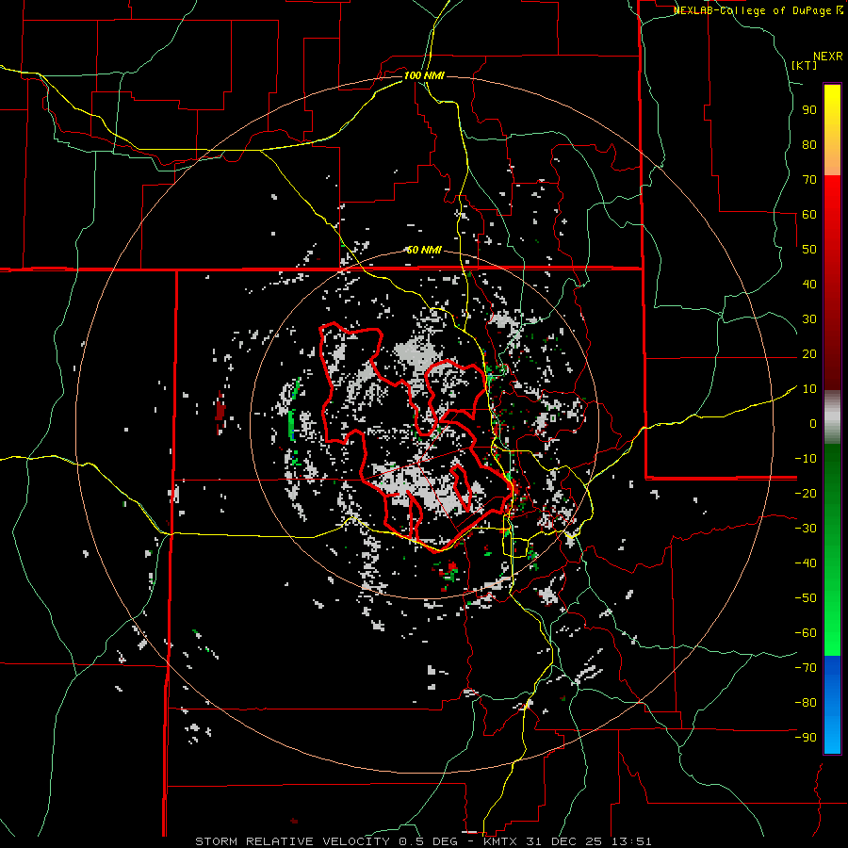Click the Storm Relative Velocity caption text
848x848 pixels.
pyautogui.click(x=292, y=840)
